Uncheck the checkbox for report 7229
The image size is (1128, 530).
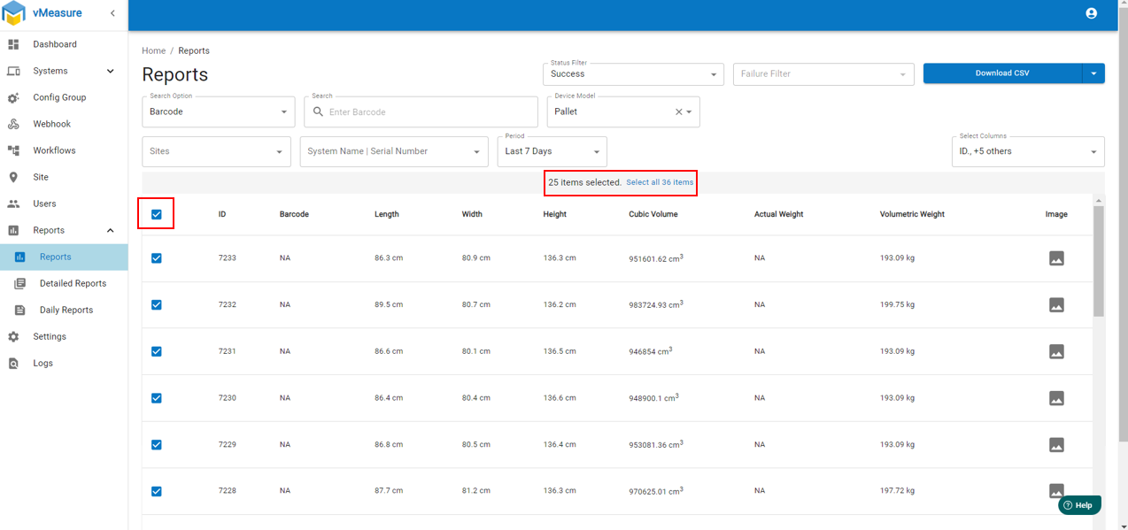(x=157, y=445)
